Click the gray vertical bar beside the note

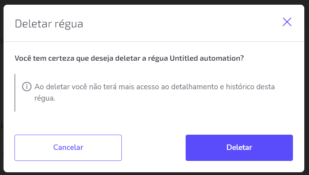15,93
